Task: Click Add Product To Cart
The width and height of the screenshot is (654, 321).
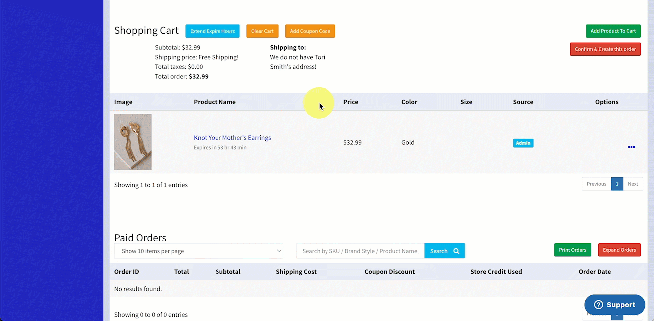Action: (x=613, y=31)
